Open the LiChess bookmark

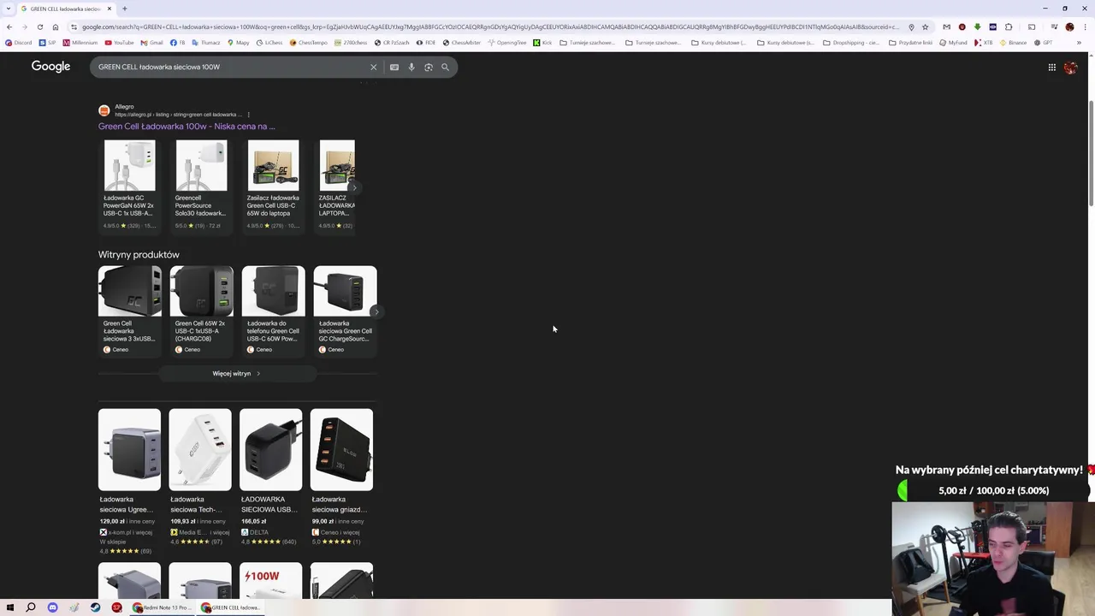coord(269,43)
